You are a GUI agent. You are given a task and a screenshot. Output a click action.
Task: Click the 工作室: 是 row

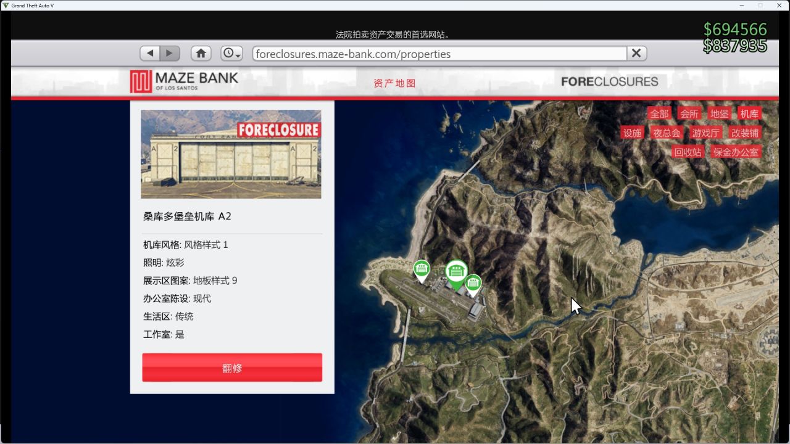164,334
